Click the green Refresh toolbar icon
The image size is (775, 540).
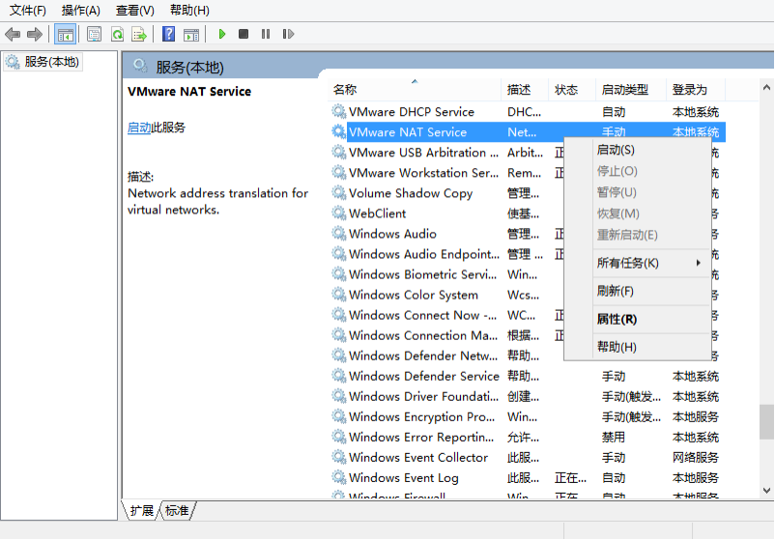(117, 34)
